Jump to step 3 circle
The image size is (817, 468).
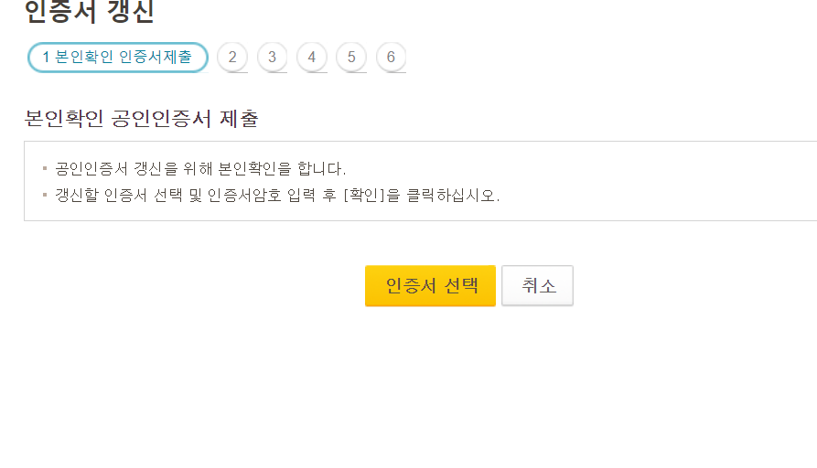(272, 58)
